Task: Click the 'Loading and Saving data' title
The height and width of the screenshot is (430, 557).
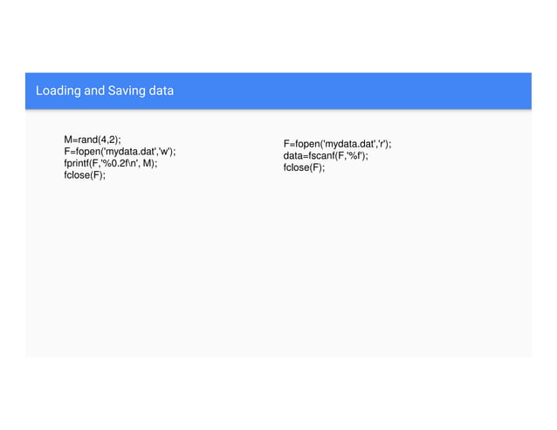Action: (x=105, y=91)
